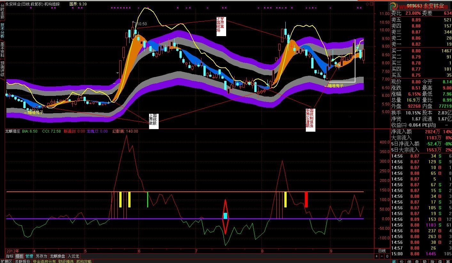Click the 现价 8.80 field

pyautogui.click(x=406, y=82)
